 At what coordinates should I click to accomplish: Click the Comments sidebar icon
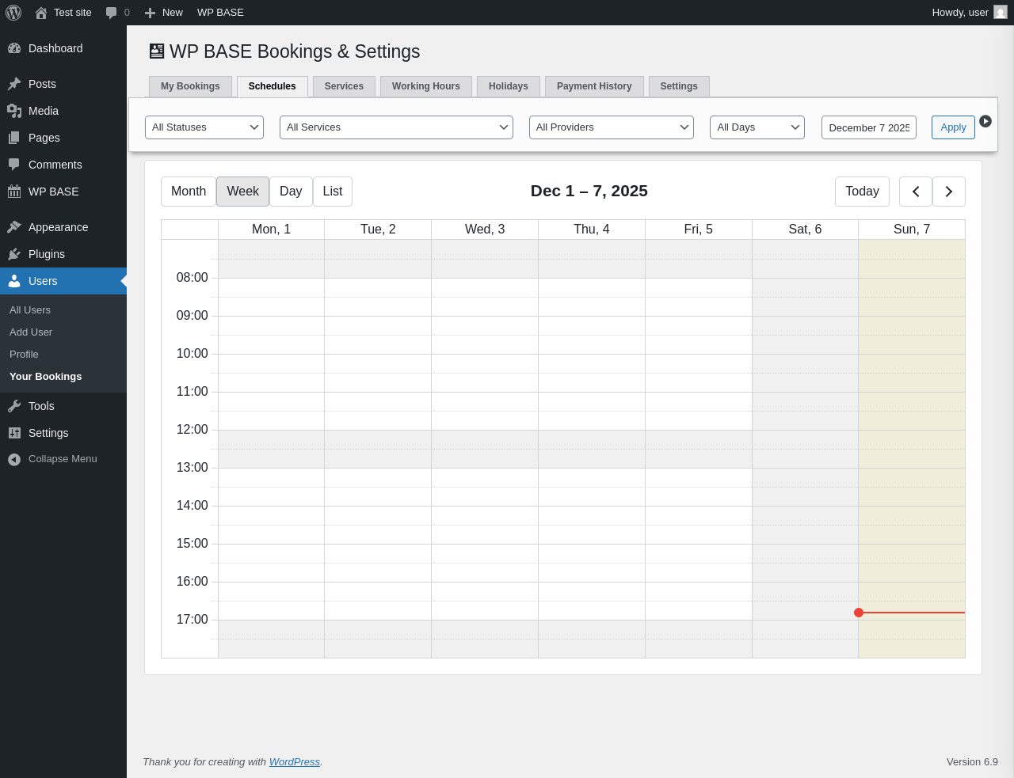click(x=14, y=165)
